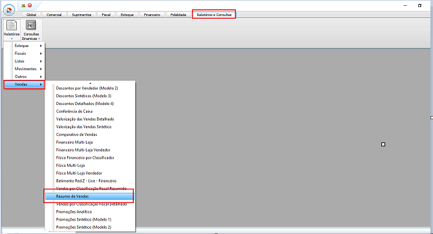The height and width of the screenshot is (234, 433).
Task: Select the Fiscal tab
Action: 106,15
